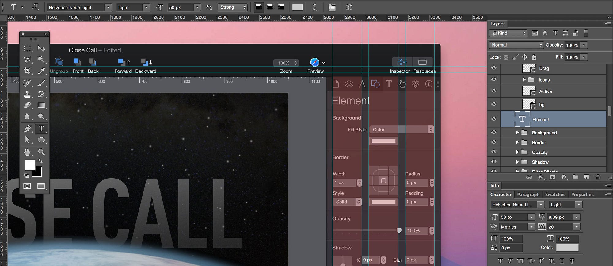Select the Zoom magnifier tool in tools panel
Viewport: 613px width, 266px height.
coord(41,152)
